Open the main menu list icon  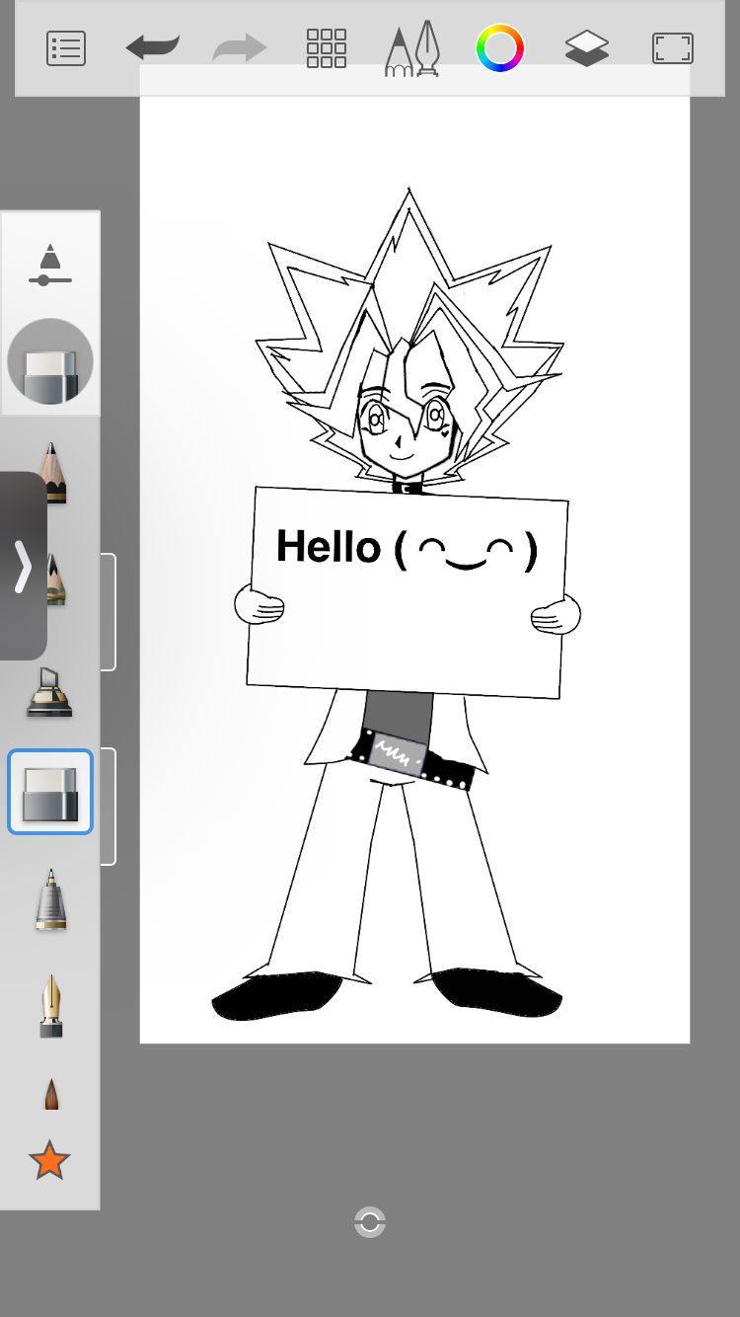[x=66, y=48]
